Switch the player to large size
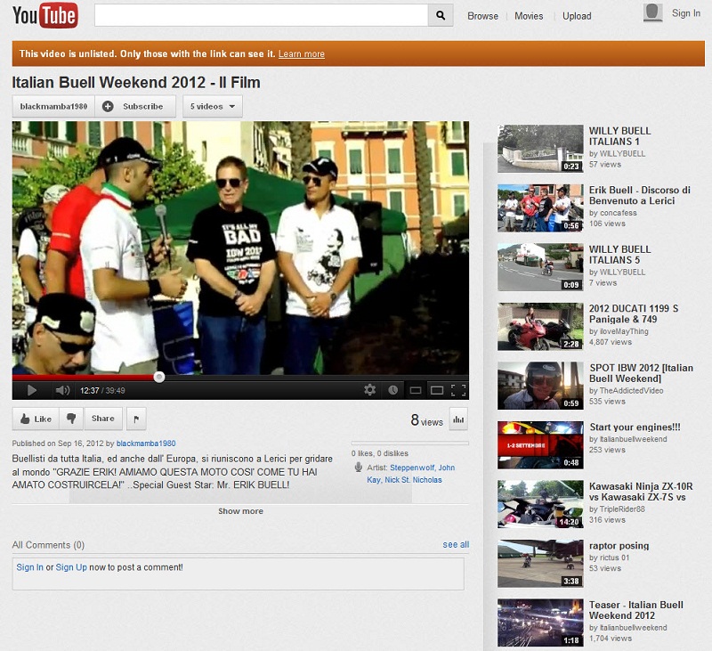The image size is (712, 651). tap(437, 390)
